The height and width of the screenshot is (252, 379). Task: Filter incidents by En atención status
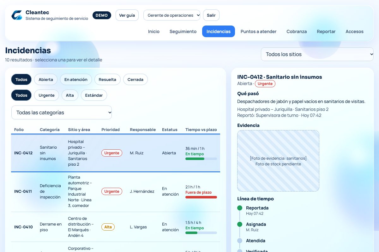point(76,79)
